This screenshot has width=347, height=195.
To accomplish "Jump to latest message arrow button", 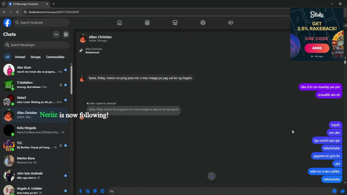I will 211,176.
